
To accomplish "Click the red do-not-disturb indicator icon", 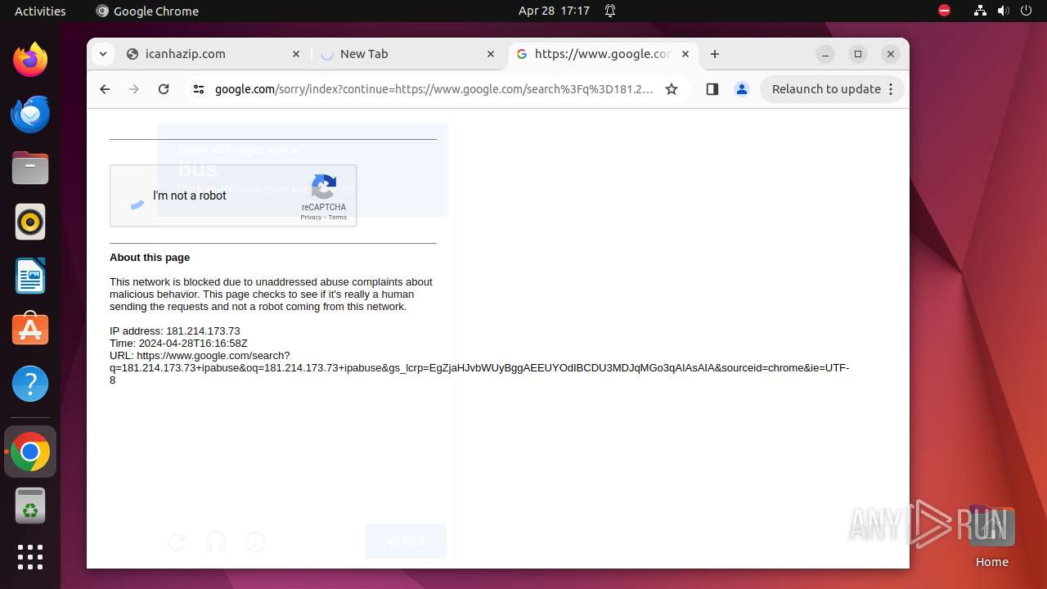I will coord(944,11).
